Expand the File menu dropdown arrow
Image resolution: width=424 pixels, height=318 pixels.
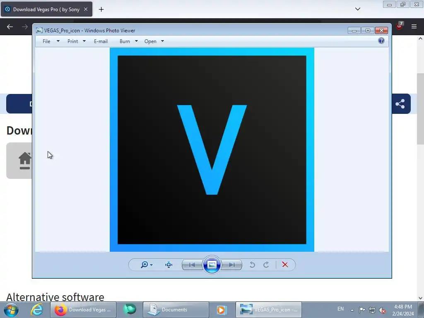pos(58,41)
